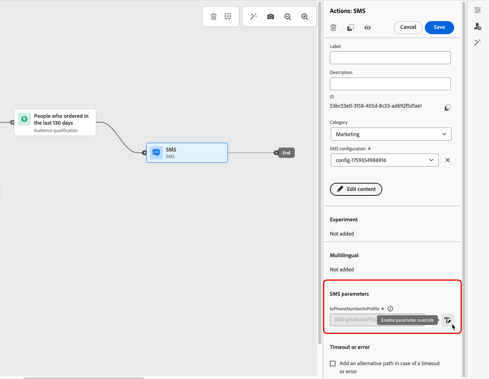Copy the action ID to clipboard
Image resolution: width=489 pixels, height=379 pixels.
(448, 108)
